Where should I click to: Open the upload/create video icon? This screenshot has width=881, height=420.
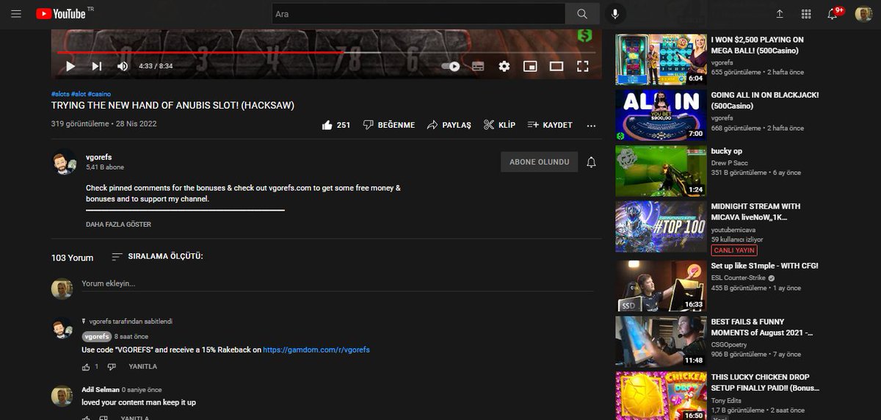pos(780,14)
